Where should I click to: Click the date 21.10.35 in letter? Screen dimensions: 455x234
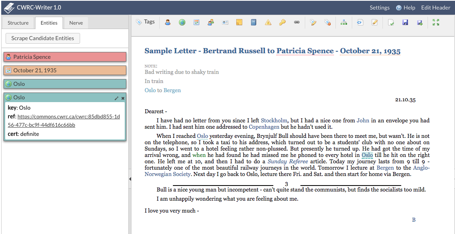(x=405, y=100)
